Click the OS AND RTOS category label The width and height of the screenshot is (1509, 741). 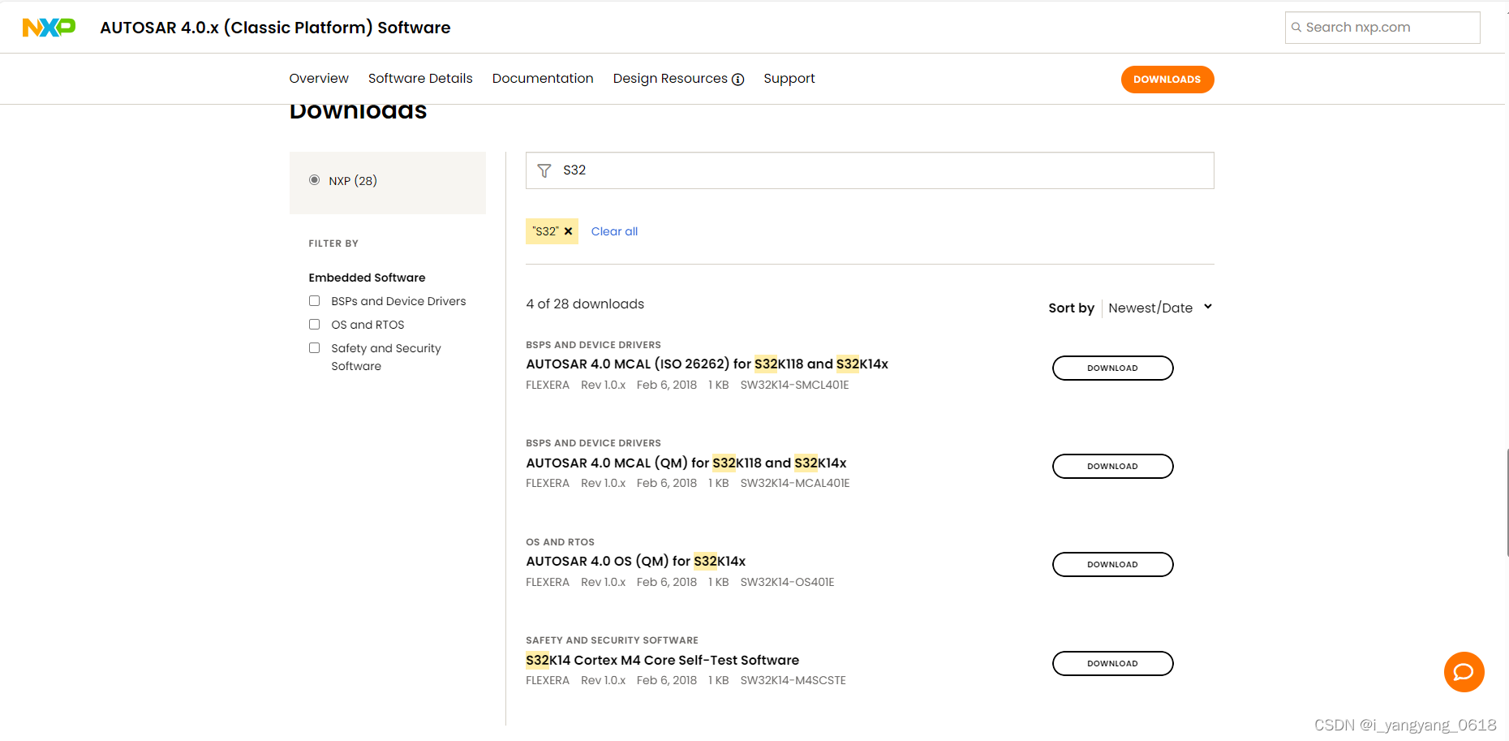pos(560,542)
